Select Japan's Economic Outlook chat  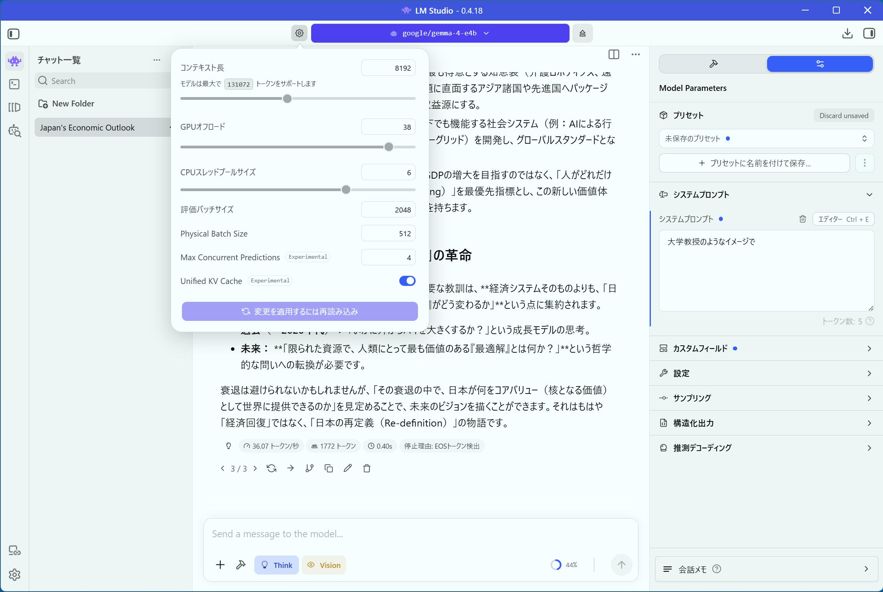(103, 127)
